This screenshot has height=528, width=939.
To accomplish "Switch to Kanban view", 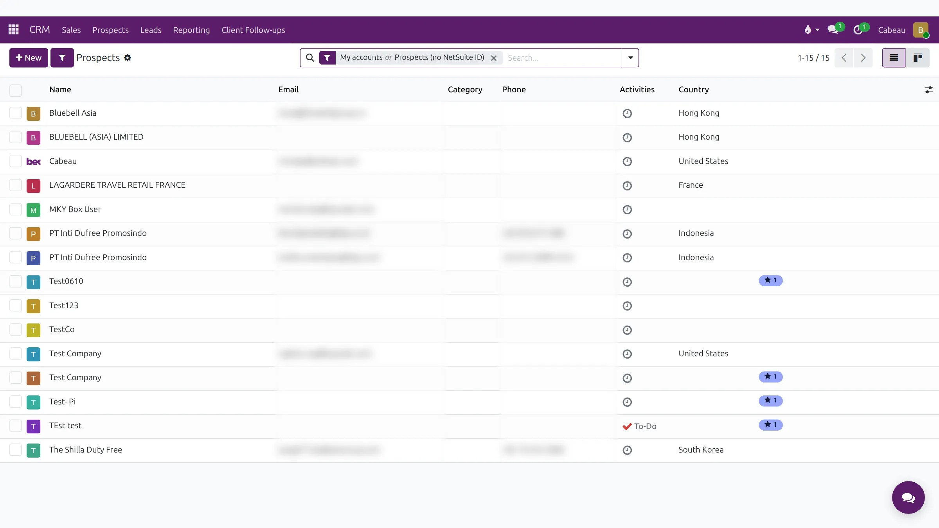I will point(917,58).
